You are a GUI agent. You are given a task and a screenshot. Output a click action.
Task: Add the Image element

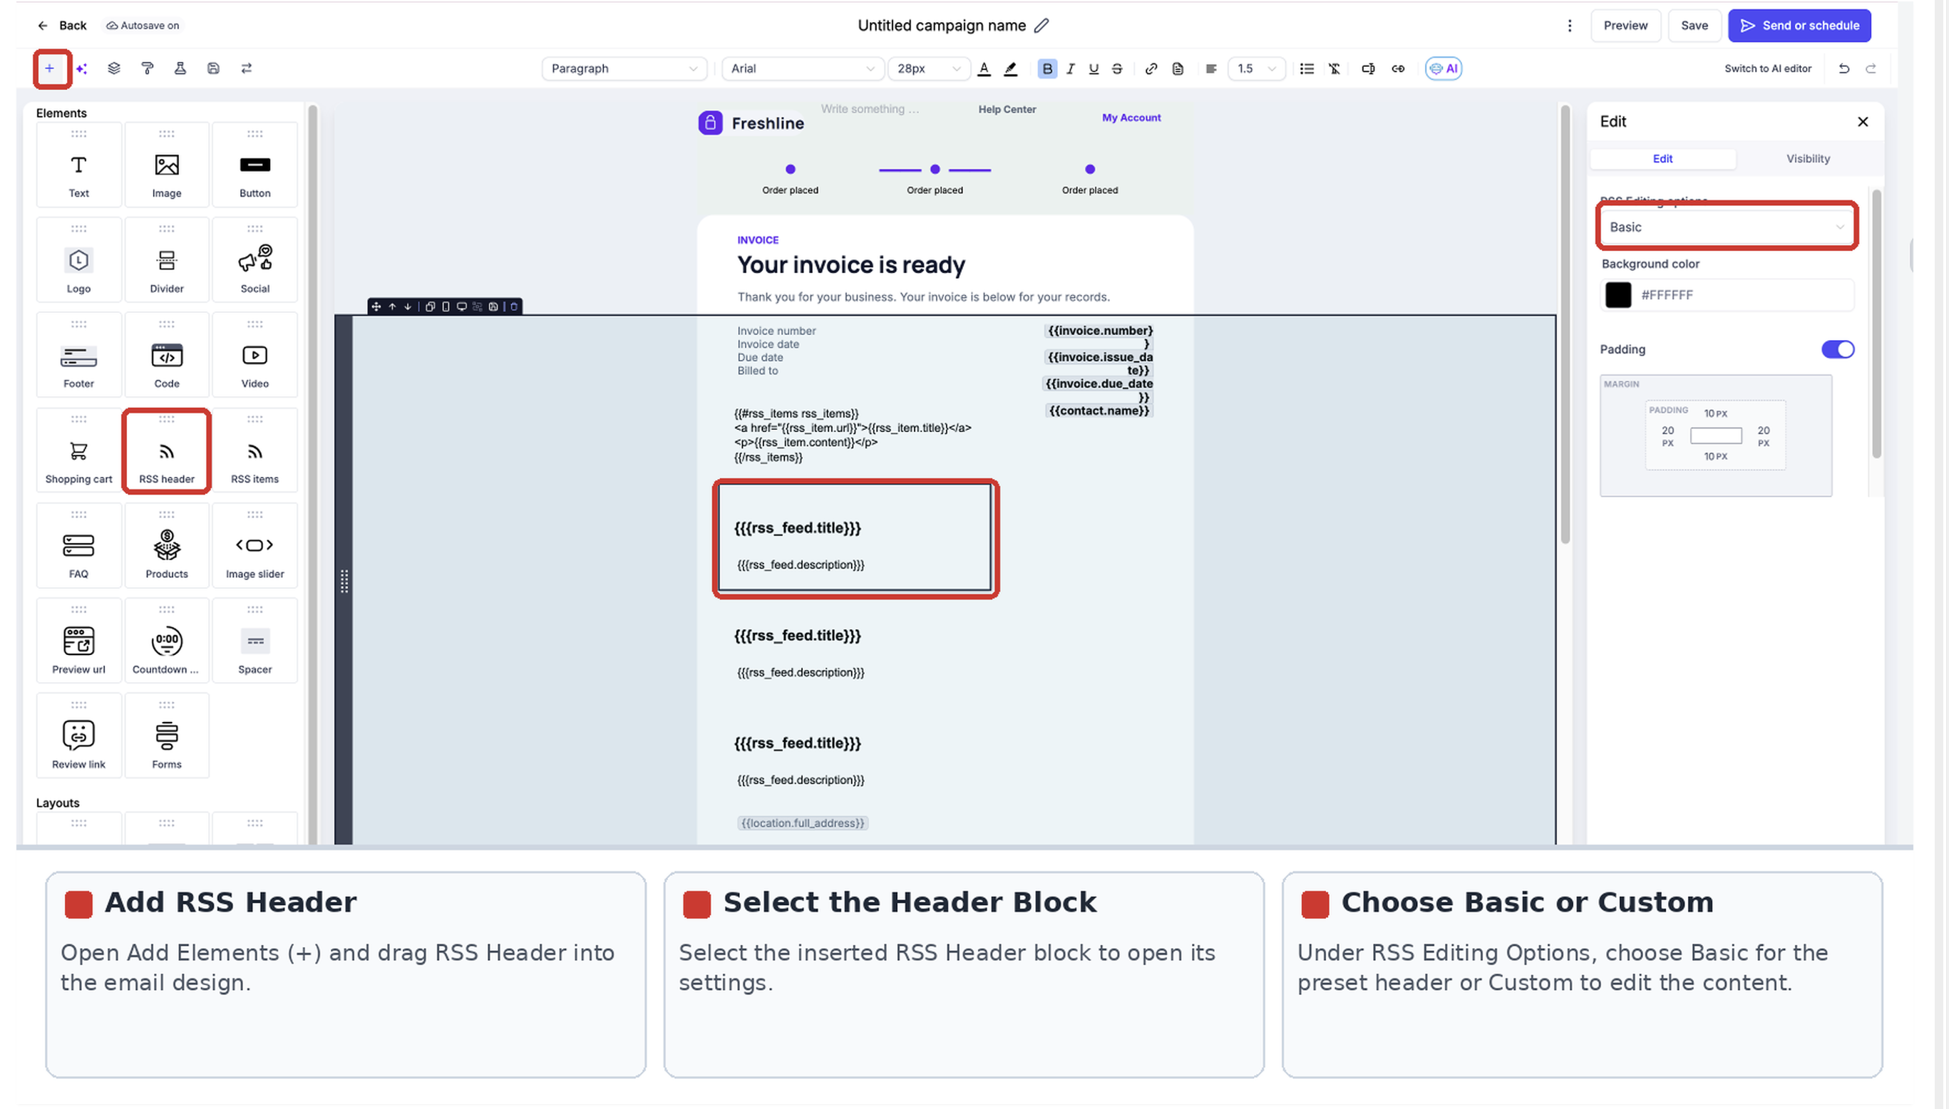click(167, 165)
